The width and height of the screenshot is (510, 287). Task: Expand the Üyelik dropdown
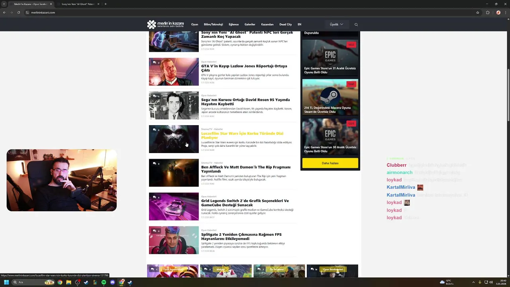pyautogui.click(x=336, y=24)
